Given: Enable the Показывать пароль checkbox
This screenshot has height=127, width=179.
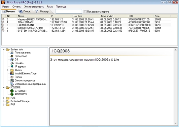Looking at the screenshot, I should click(x=85, y=12).
